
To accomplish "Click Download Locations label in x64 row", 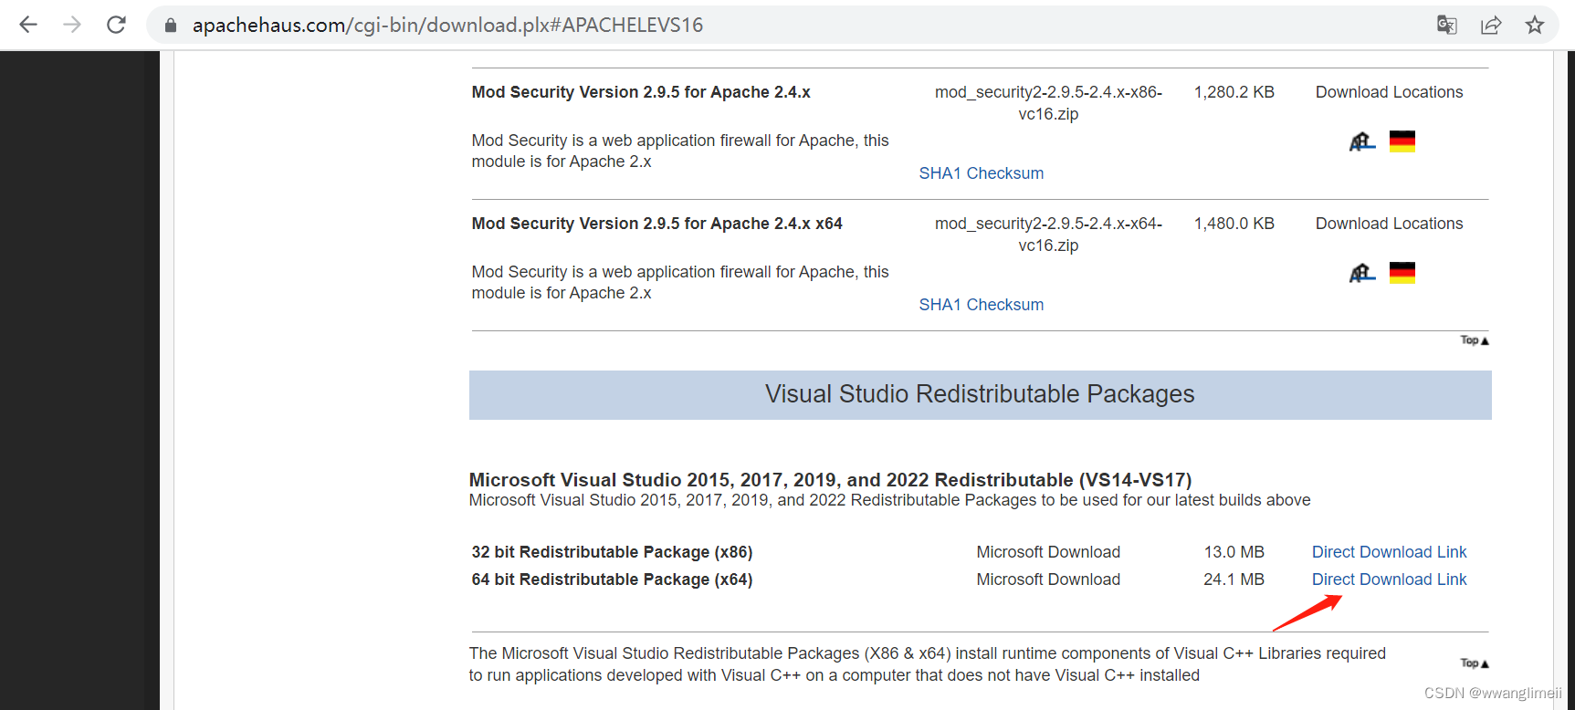I will point(1389,224).
